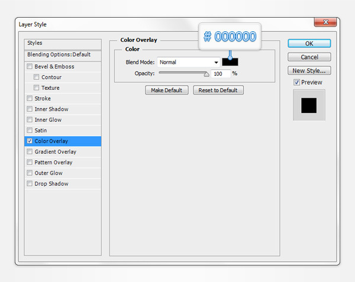Click the Opacity slider handle

click(206, 74)
